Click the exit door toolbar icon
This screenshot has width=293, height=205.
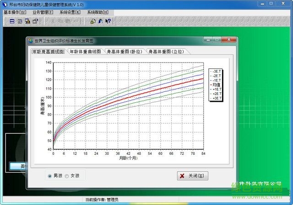pyautogui.click(x=100, y=21)
